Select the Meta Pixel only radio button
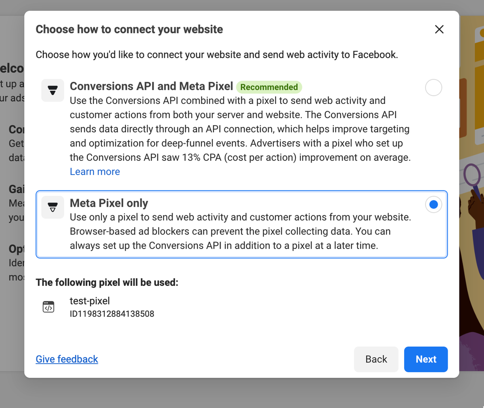Image resolution: width=484 pixels, height=408 pixels. pyautogui.click(x=434, y=205)
